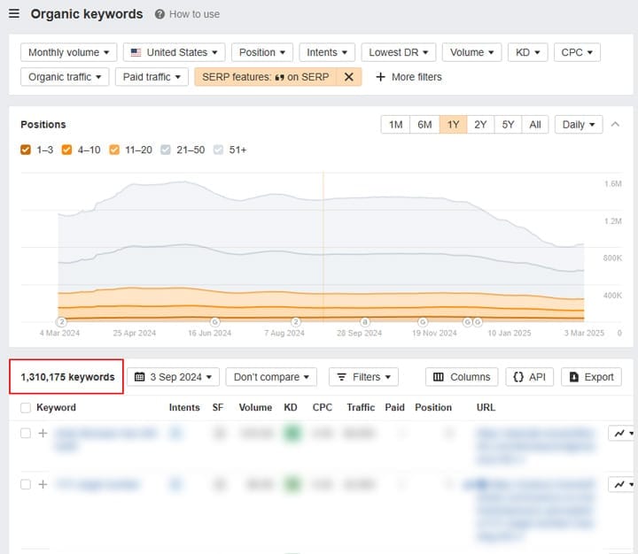The width and height of the screenshot is (638, 554).
Task: Click the URL column header
Action: tap(486, 407)
